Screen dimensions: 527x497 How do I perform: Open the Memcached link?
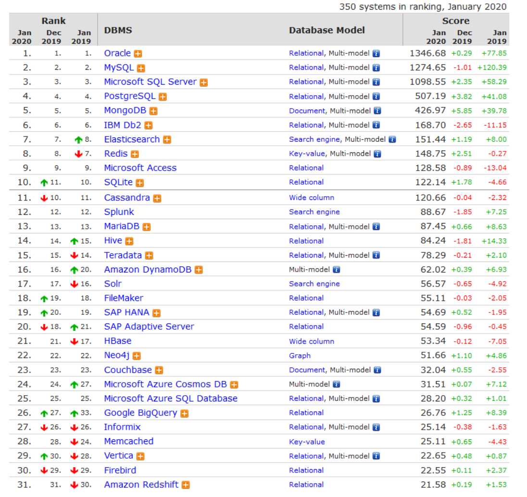click(x=129, y=442)
